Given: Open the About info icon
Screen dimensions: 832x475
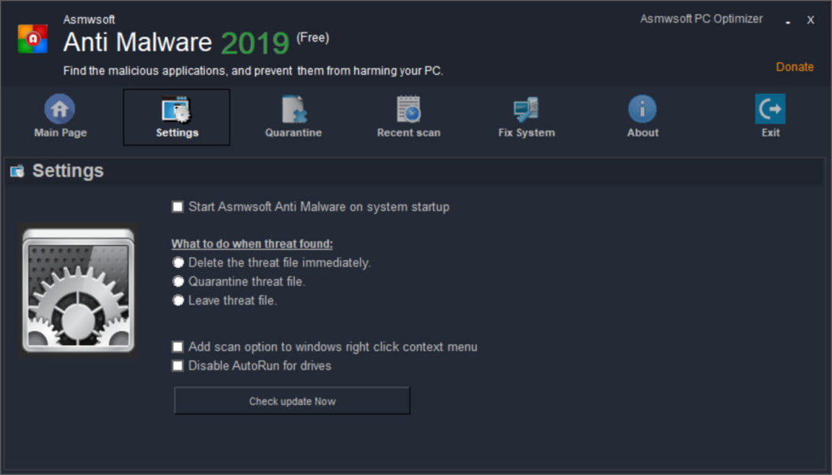Looking at the screenshot, I should pyautogui.click(x=642, y=109).
